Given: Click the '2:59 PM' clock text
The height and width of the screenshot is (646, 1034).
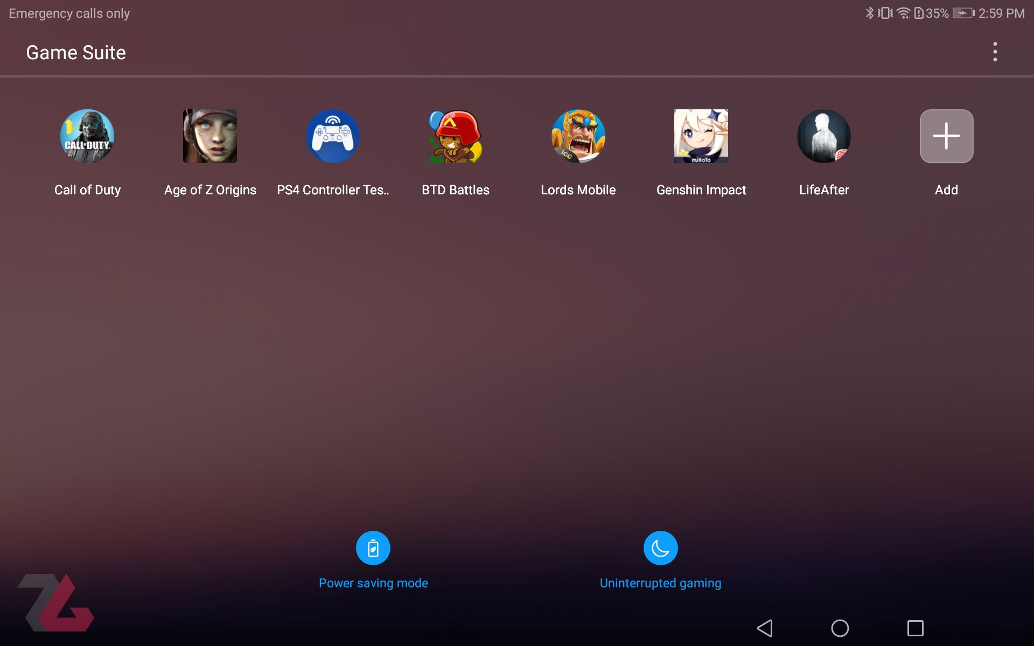Looking at the screenshot, I should (x=1001, y=13).
